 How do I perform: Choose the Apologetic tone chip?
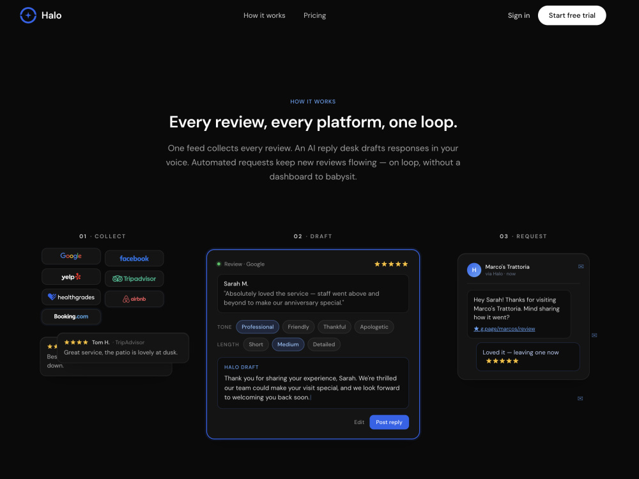(x=374, y=326)
